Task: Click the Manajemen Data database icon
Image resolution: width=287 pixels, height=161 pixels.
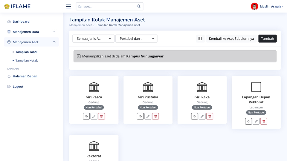Action: (x=9, y=32)
